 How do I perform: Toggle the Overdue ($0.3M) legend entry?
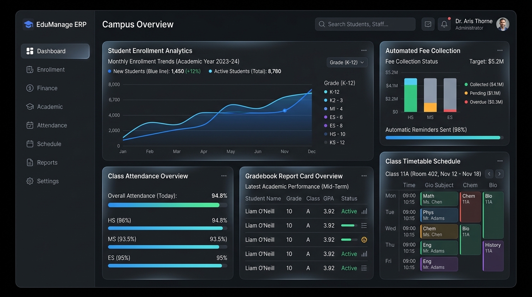coord(484,102)
